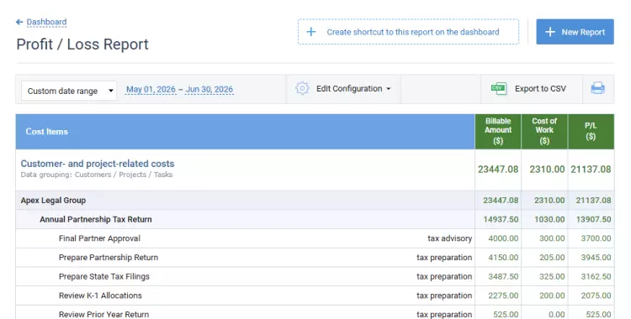Click the Data grouping subtitle text
631x319 pixels.
tap(97, 175)
